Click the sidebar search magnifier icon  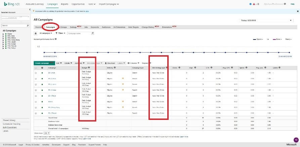pyautogui.click(x=28, y=25)
